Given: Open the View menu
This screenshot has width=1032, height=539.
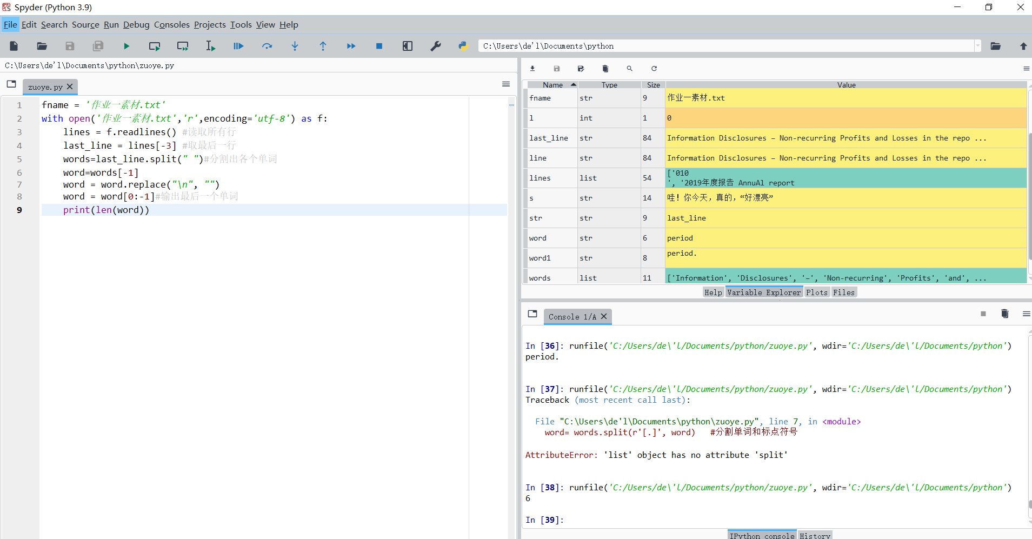Looking at the screenshot, I should click(265, 24).
